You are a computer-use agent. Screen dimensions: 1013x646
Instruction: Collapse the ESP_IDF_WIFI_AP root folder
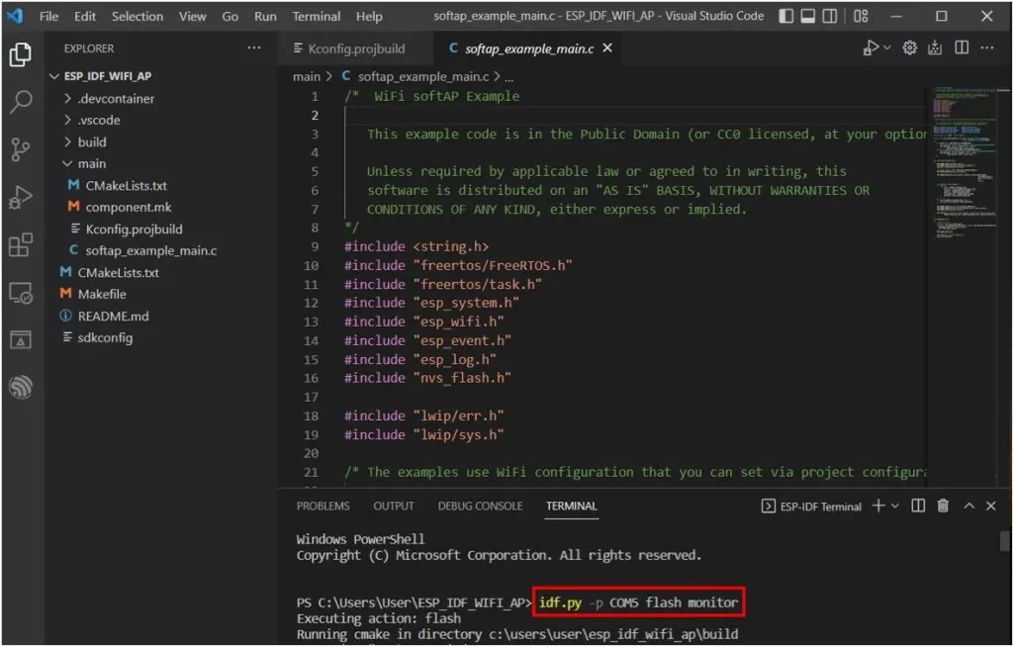161,76
